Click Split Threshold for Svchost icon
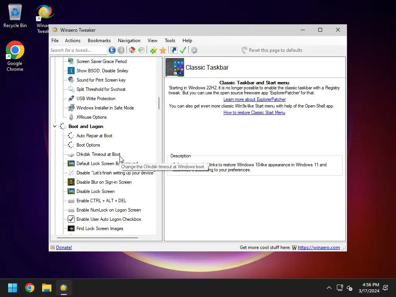Viewport: 396px width, 297px height. [71, 89]
